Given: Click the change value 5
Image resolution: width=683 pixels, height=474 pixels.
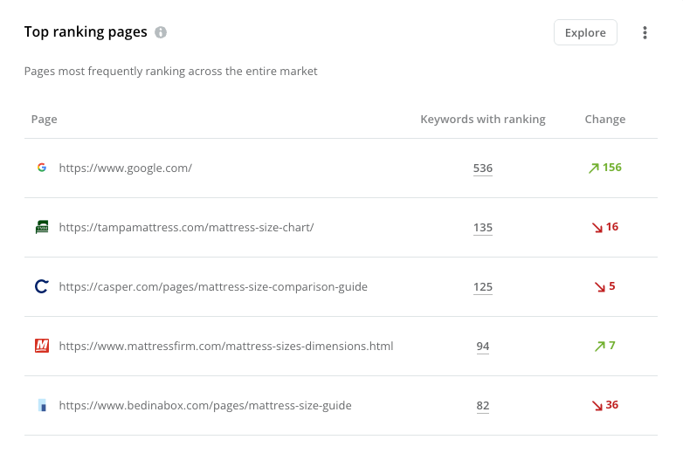Looking at the screenshot, I should click(x=612, y=286).
